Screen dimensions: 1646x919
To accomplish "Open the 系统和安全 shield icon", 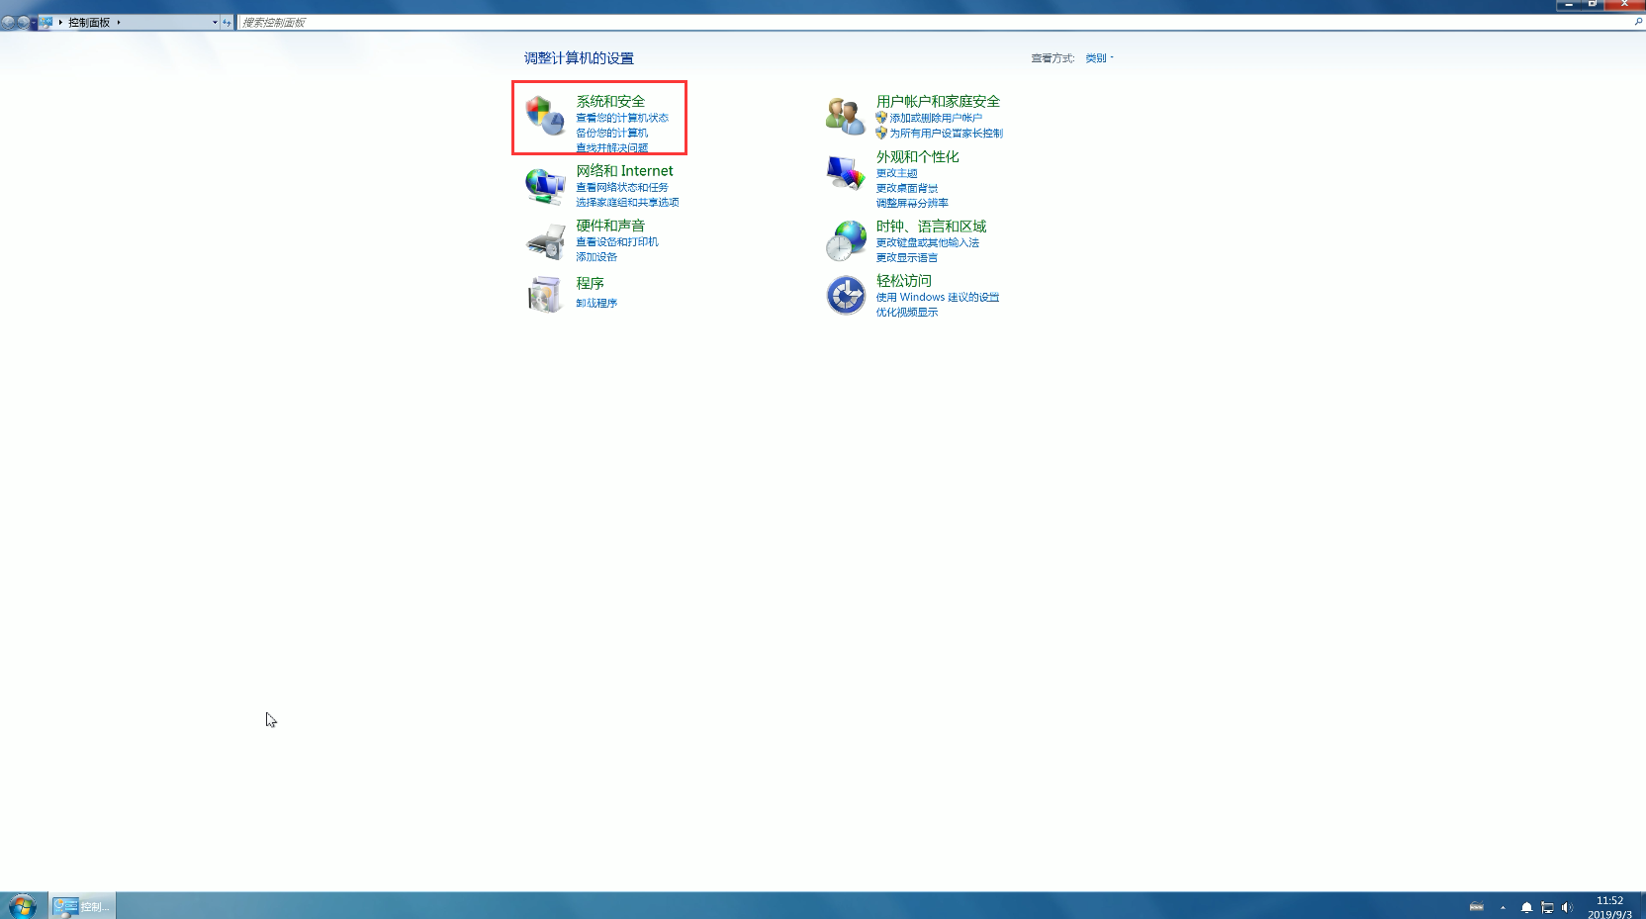I will pos(545,116).
